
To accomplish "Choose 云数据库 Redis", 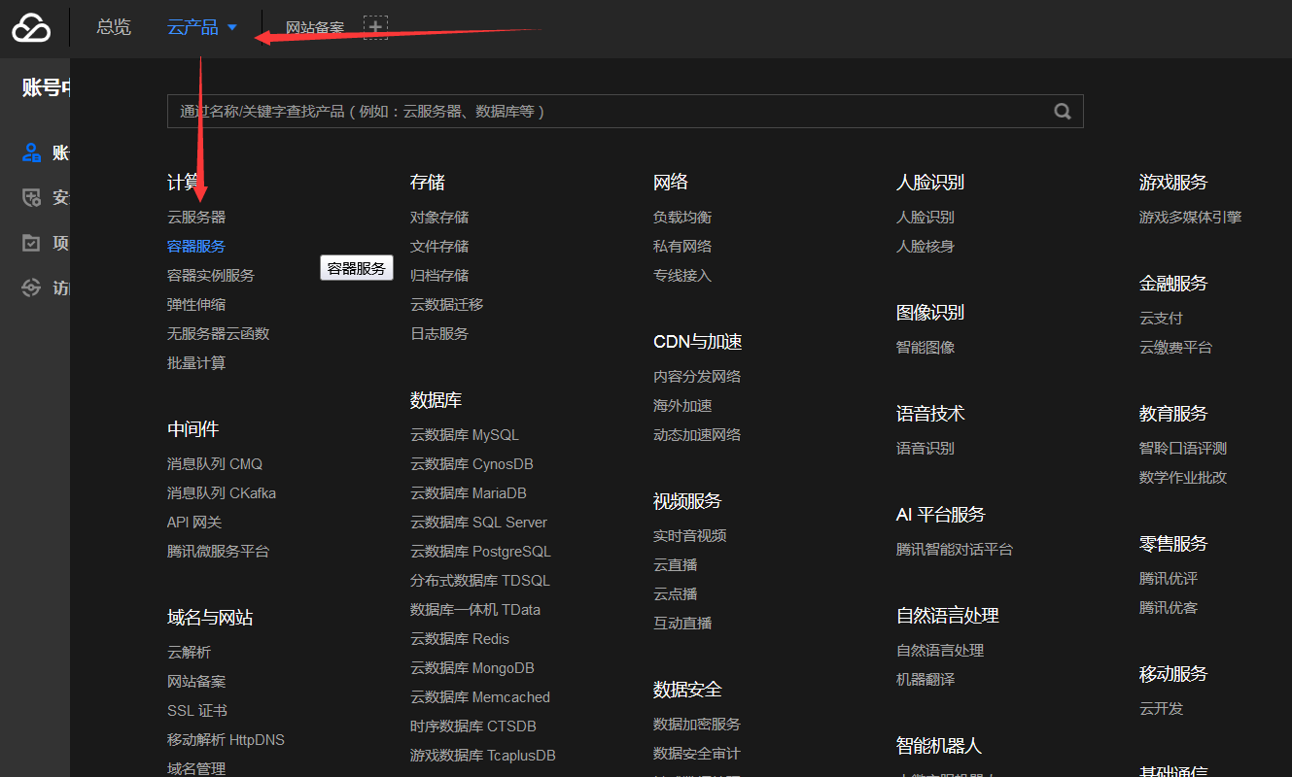I will [460, 638].
